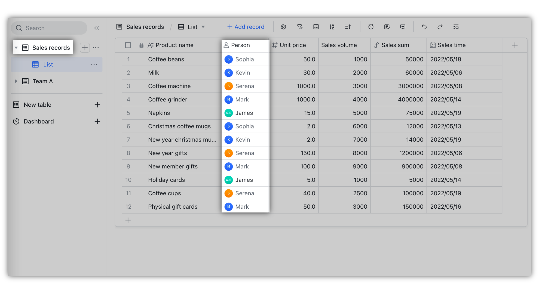Select the List view in sidebar
Screen dimensions: 539x284
point(48,64)
